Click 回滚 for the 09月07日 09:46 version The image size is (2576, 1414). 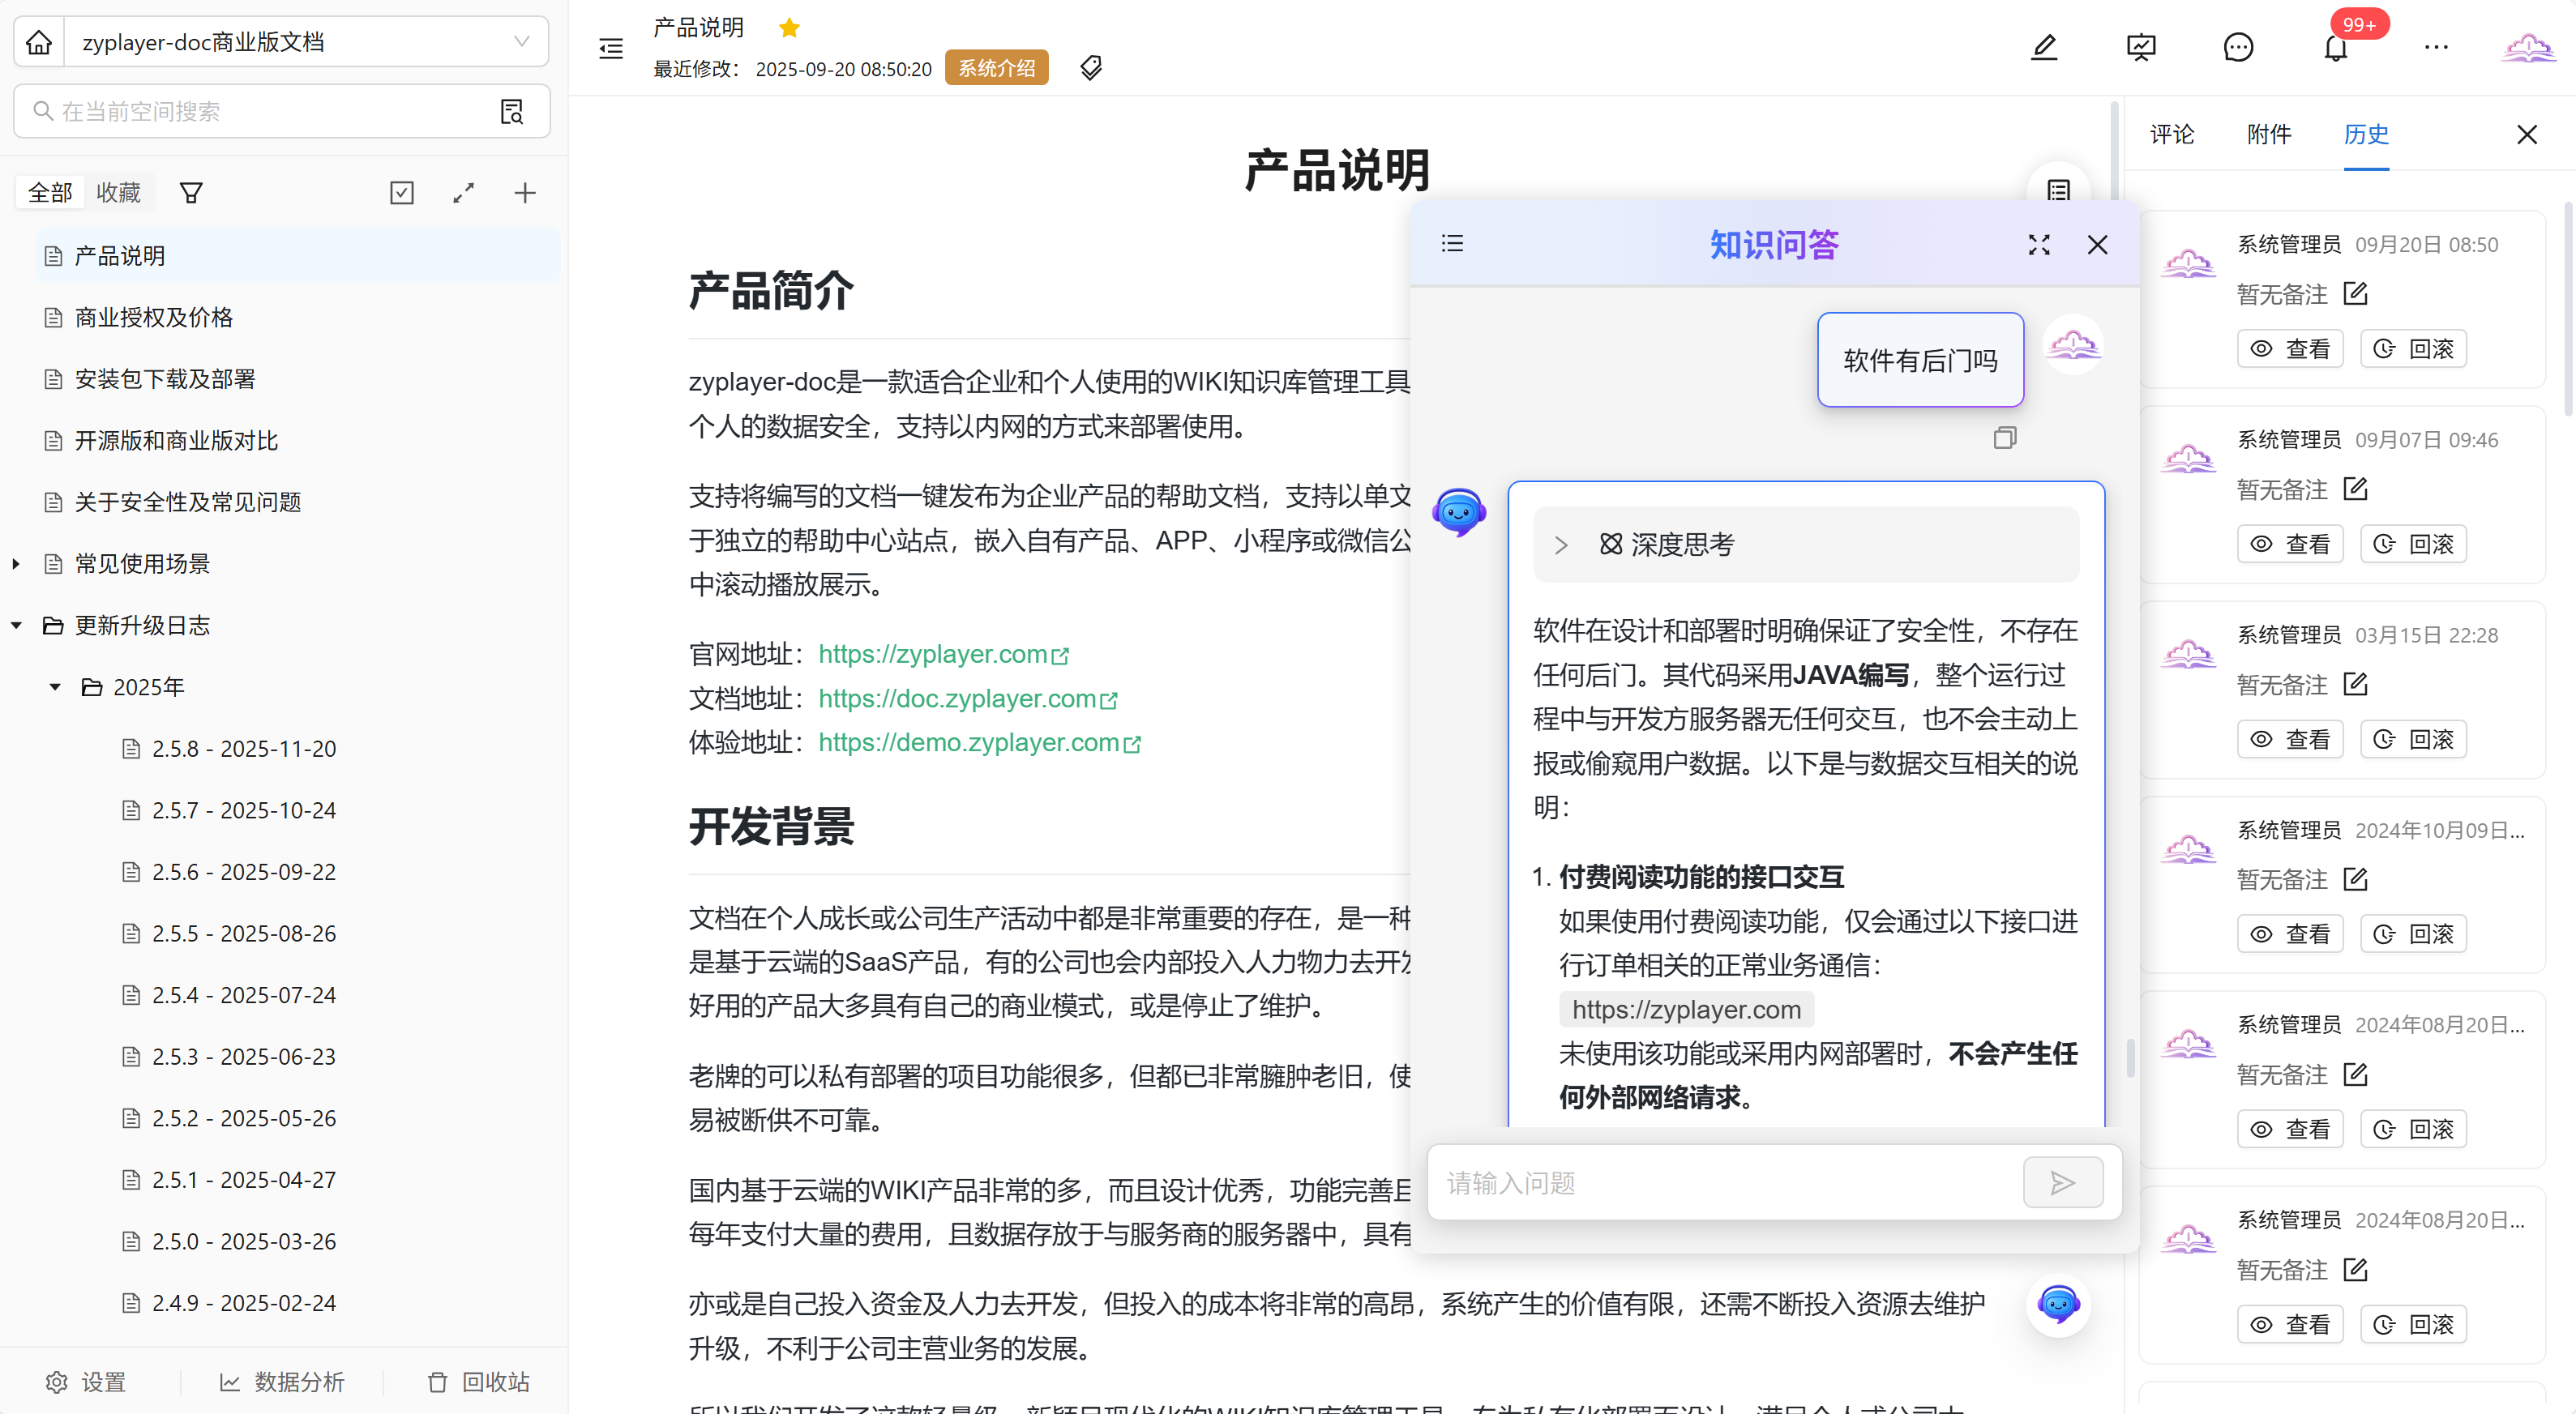pyautogui.click(x=2413, y=544)
